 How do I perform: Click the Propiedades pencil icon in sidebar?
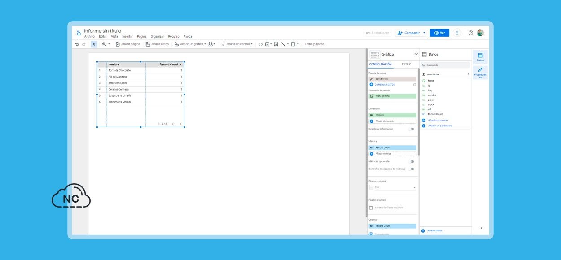coord(480,72)
